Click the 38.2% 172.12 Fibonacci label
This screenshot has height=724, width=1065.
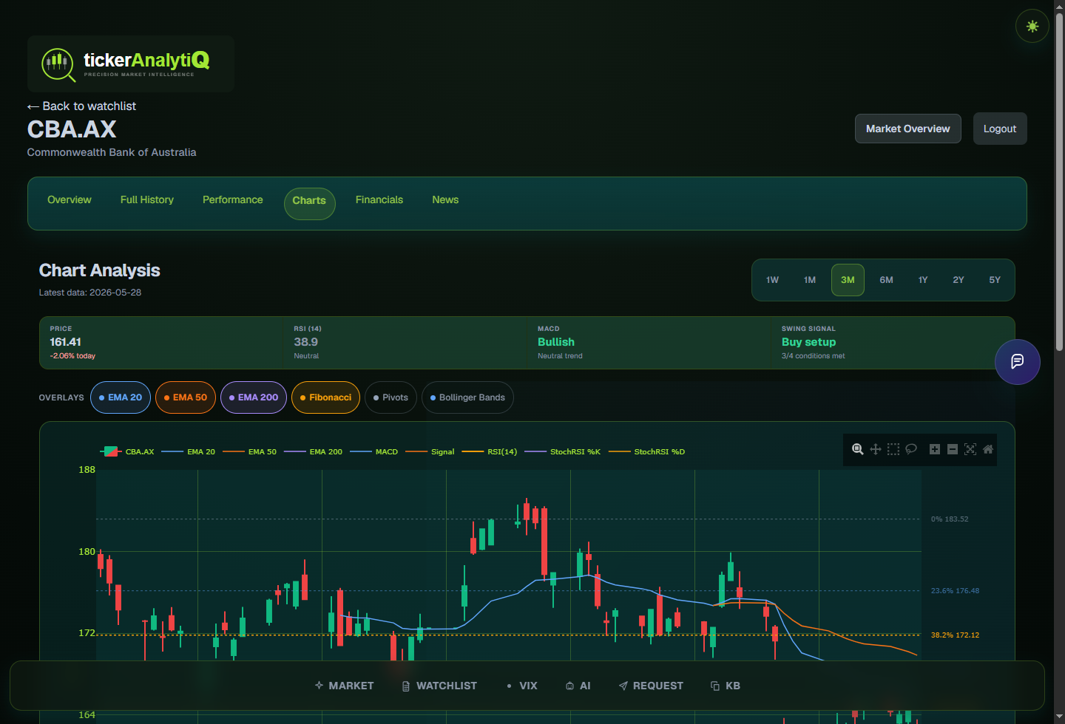coord(955,635)
